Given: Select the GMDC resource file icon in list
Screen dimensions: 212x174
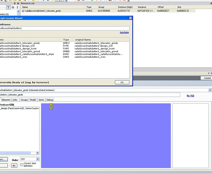Looking at the screenshot, I should [x=23, y=11].
